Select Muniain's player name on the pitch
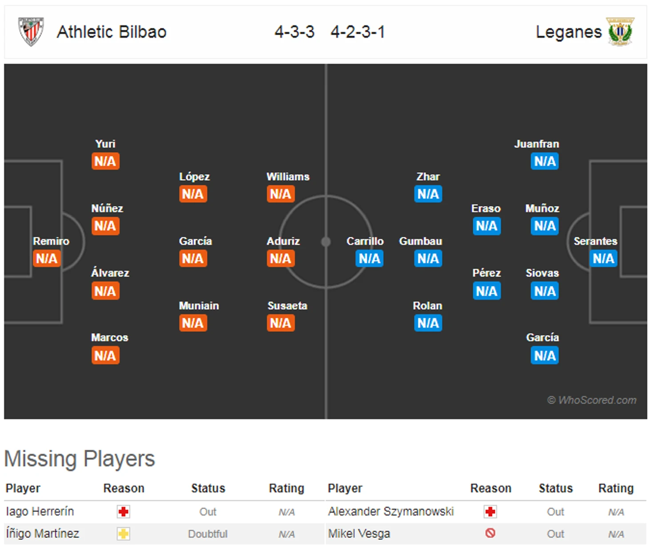 tap(199, 305)
